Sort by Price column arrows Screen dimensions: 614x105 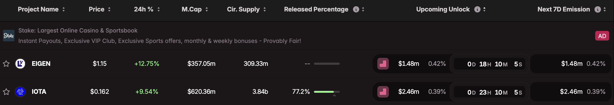(109, 9)
